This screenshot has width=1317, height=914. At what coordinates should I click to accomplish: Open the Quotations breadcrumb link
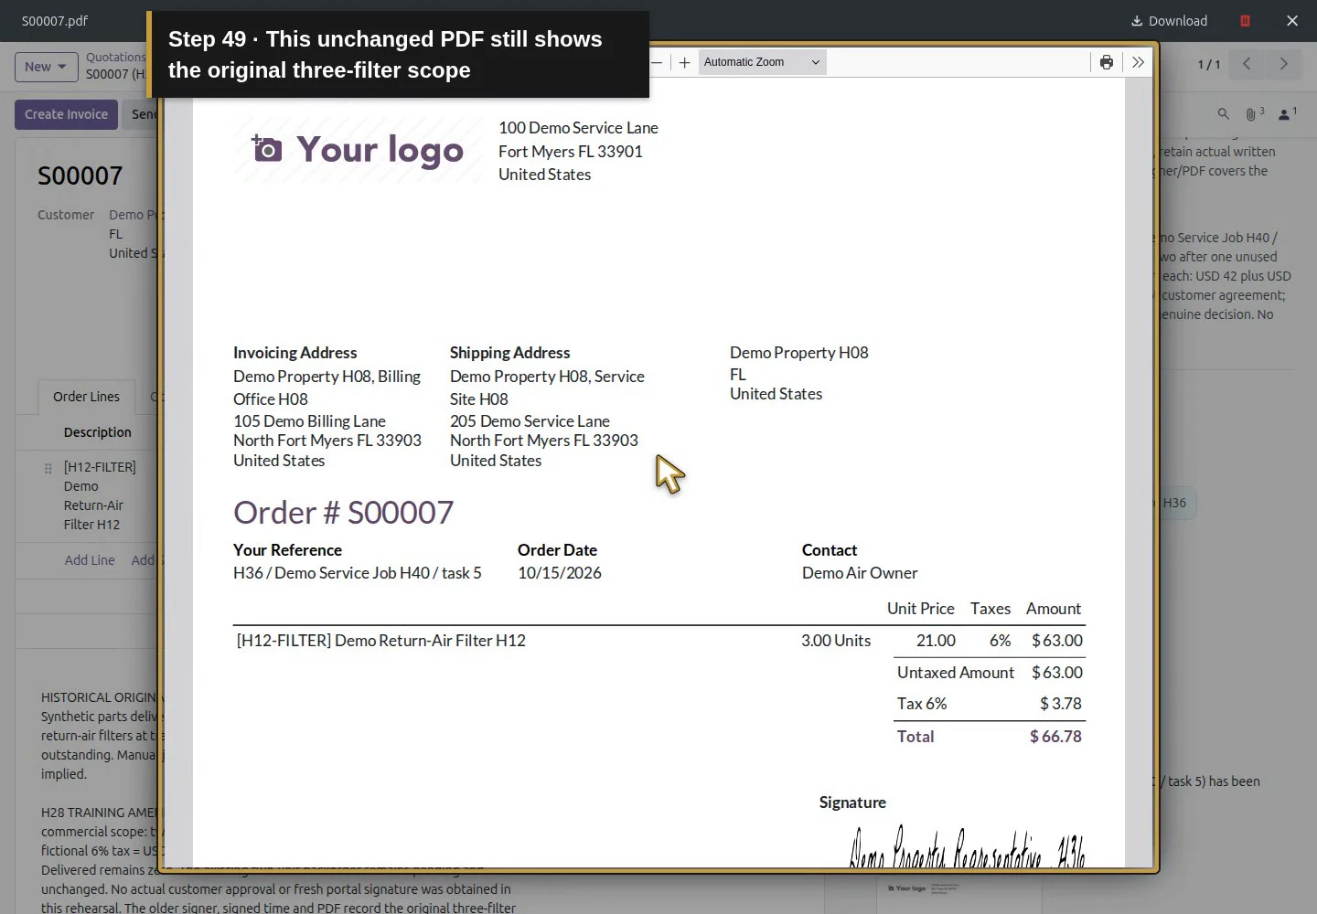115,57
